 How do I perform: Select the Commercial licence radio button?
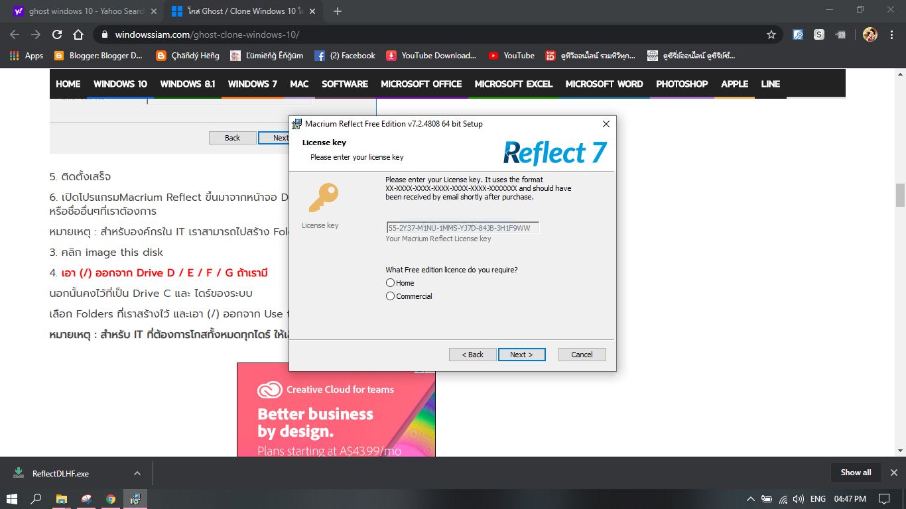tap(390, 296)
